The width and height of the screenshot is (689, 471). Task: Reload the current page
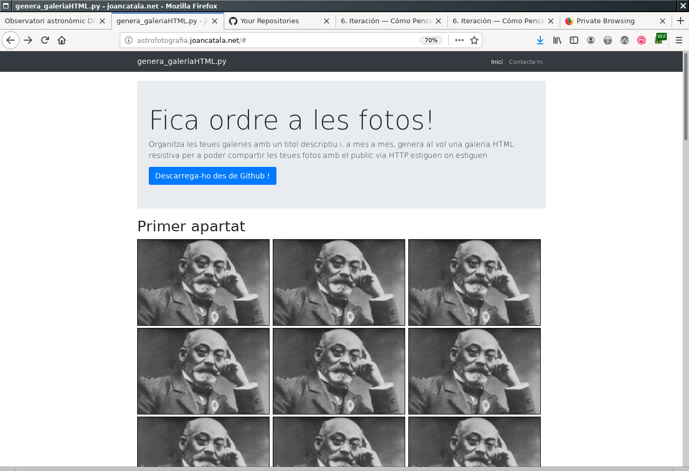click(x=45, y=40)
